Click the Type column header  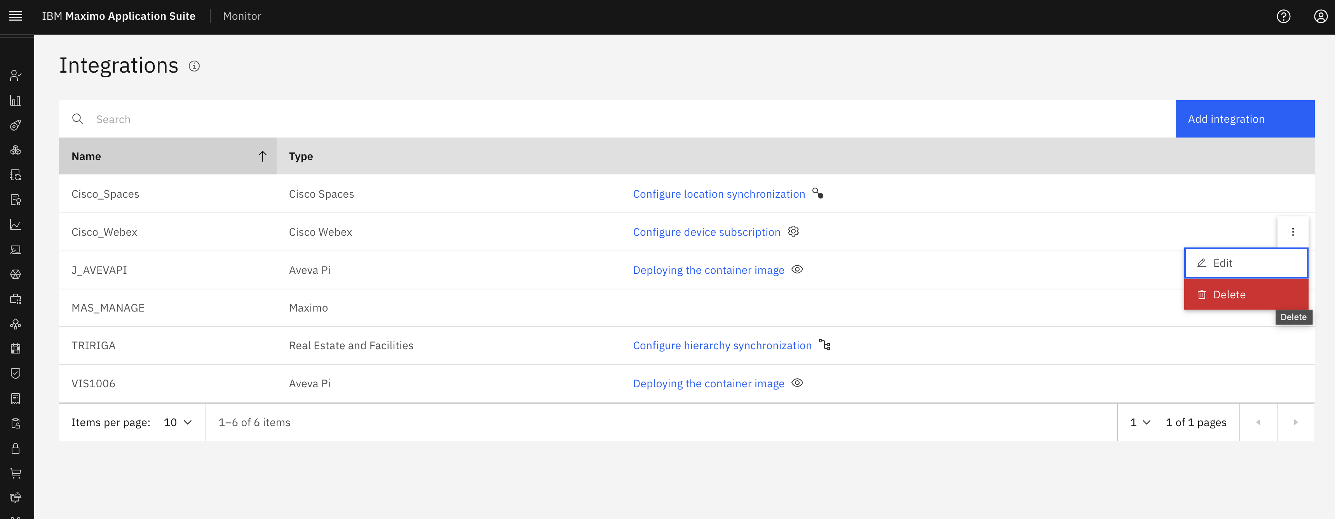[x=301, y=157]
